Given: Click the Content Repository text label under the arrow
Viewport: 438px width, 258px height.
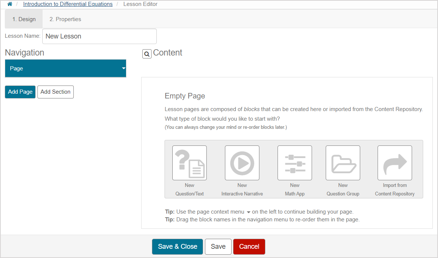Looking at the screenshot, I should [395, 194].
